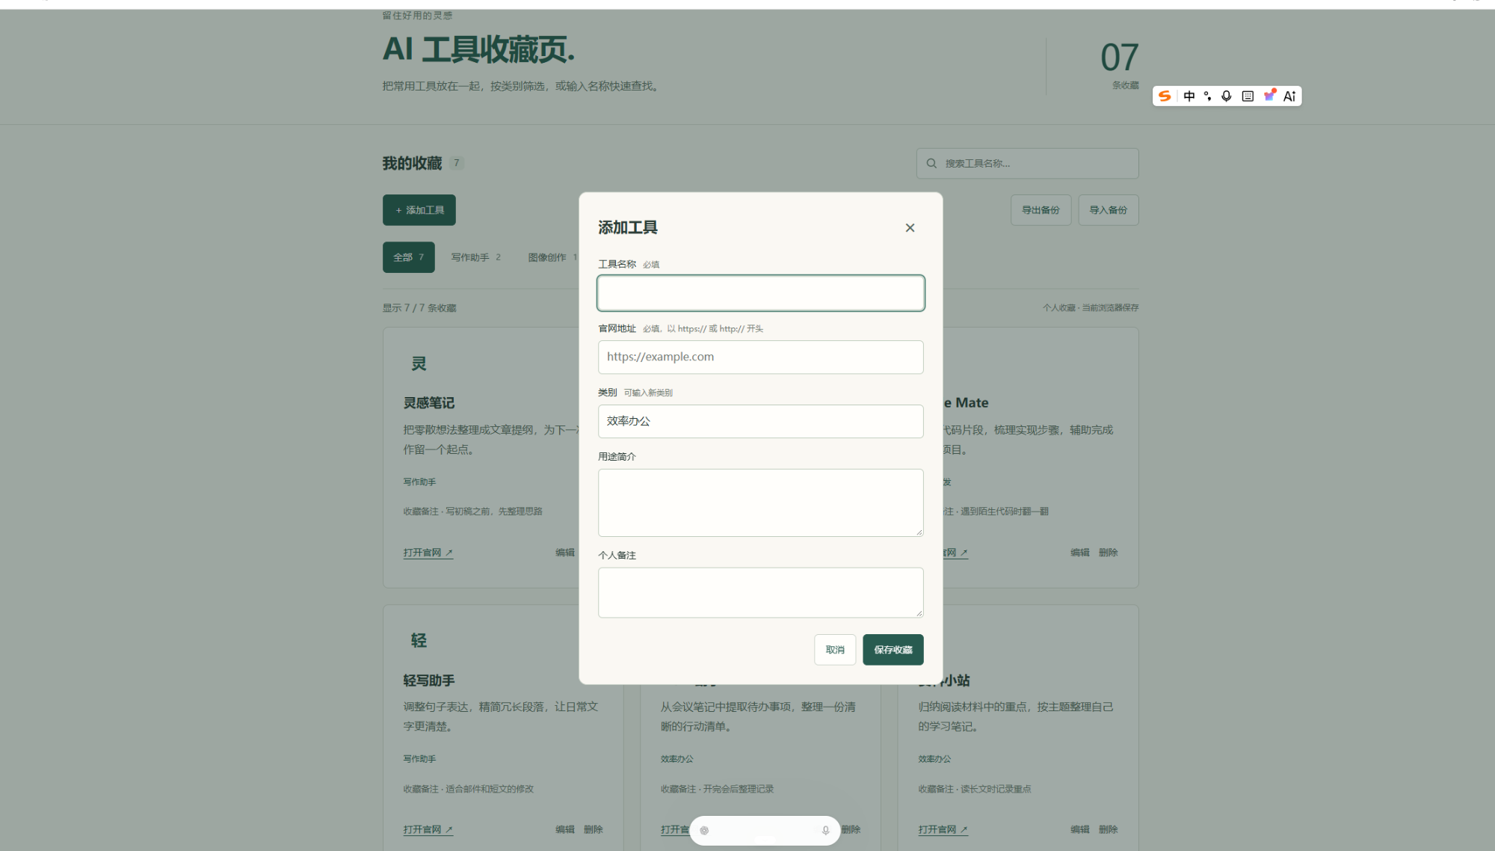Close the 添加工具 dialog with the X icon

pos(910,228)
